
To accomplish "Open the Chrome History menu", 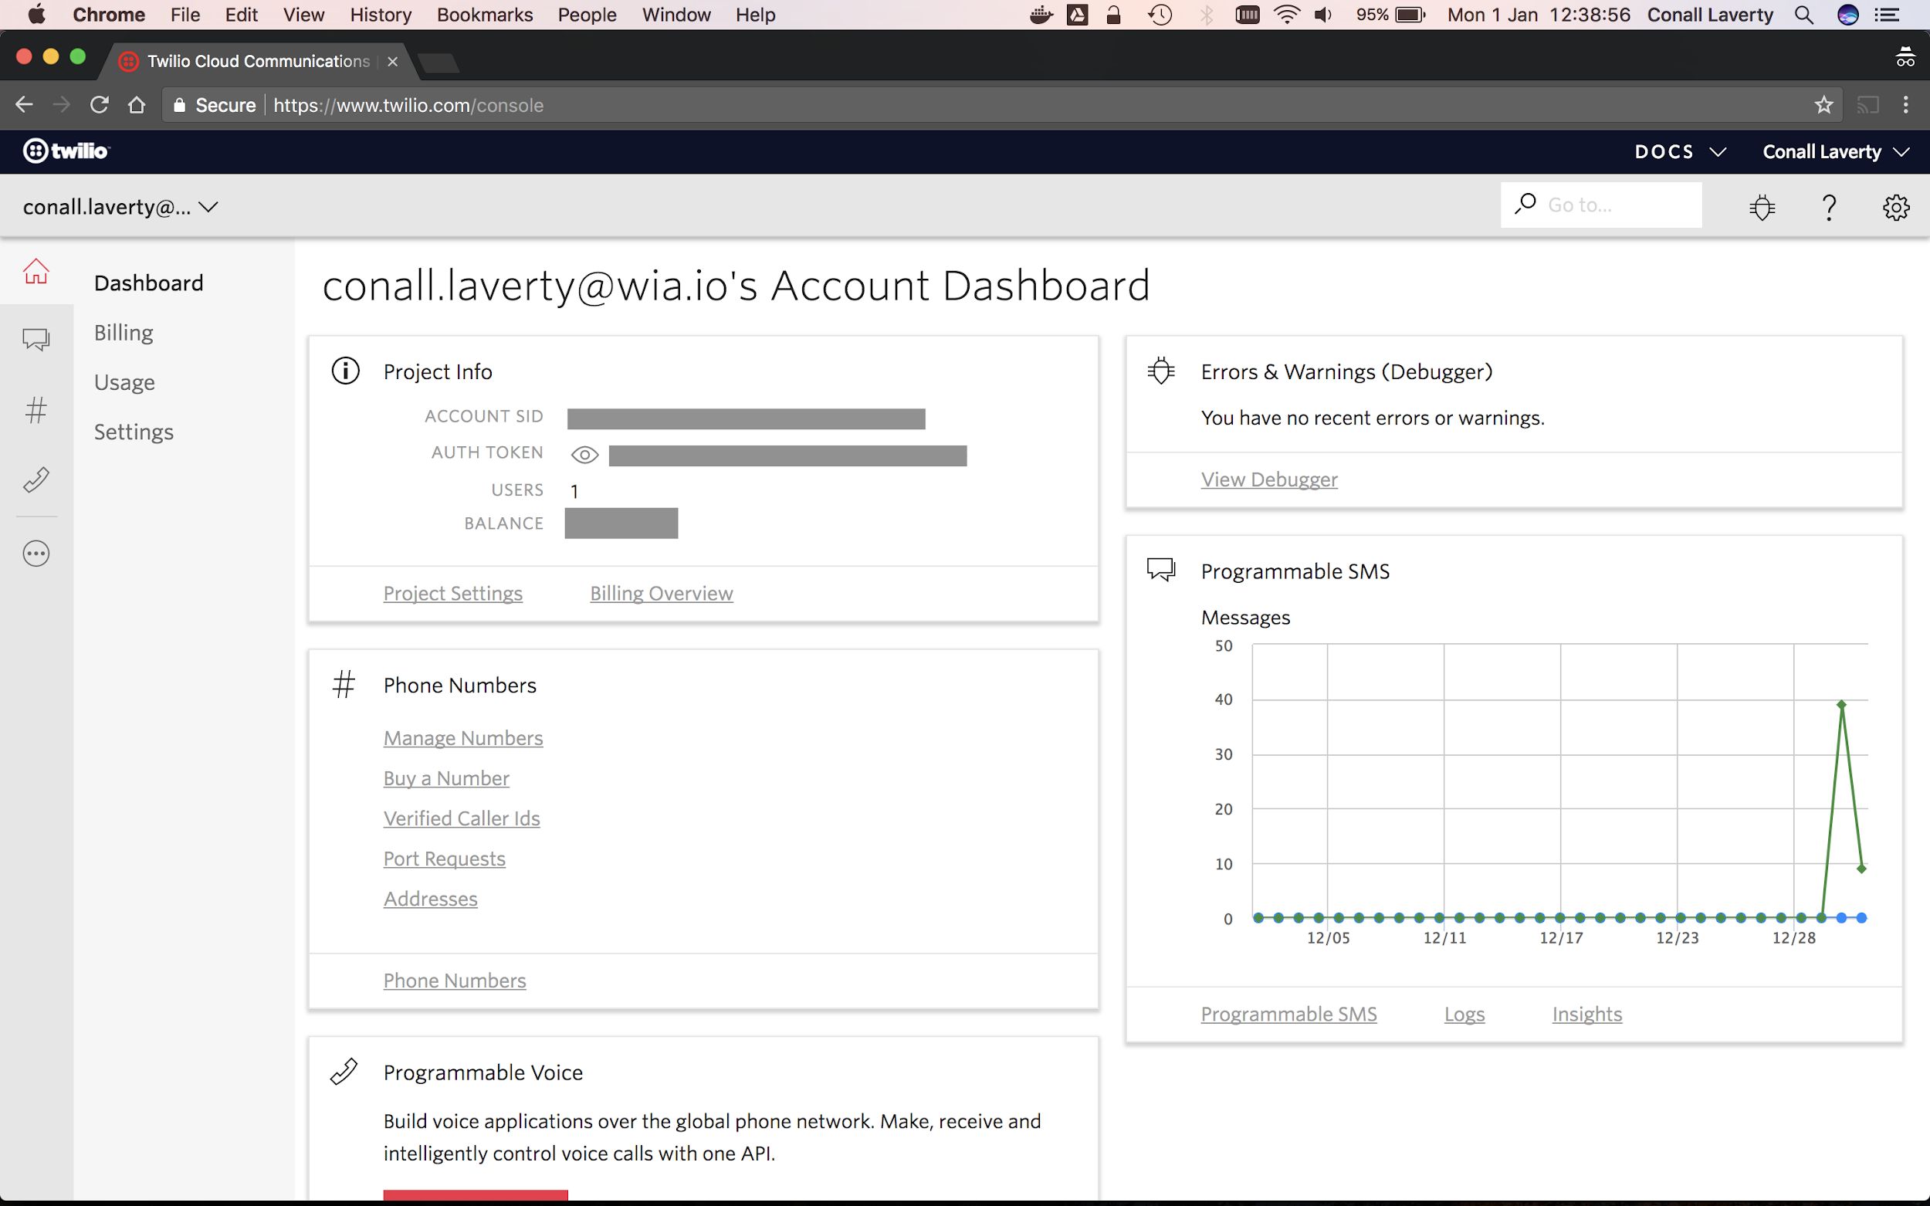I will 381,15.
